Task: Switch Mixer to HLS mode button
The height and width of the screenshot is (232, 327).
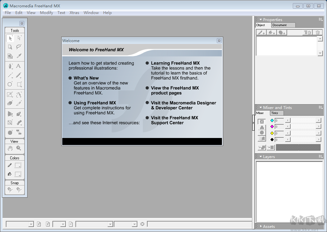Action: 262,133
